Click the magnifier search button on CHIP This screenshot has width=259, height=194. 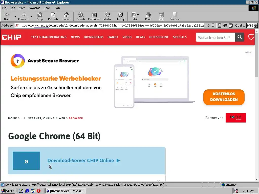(x=240, y=37)
